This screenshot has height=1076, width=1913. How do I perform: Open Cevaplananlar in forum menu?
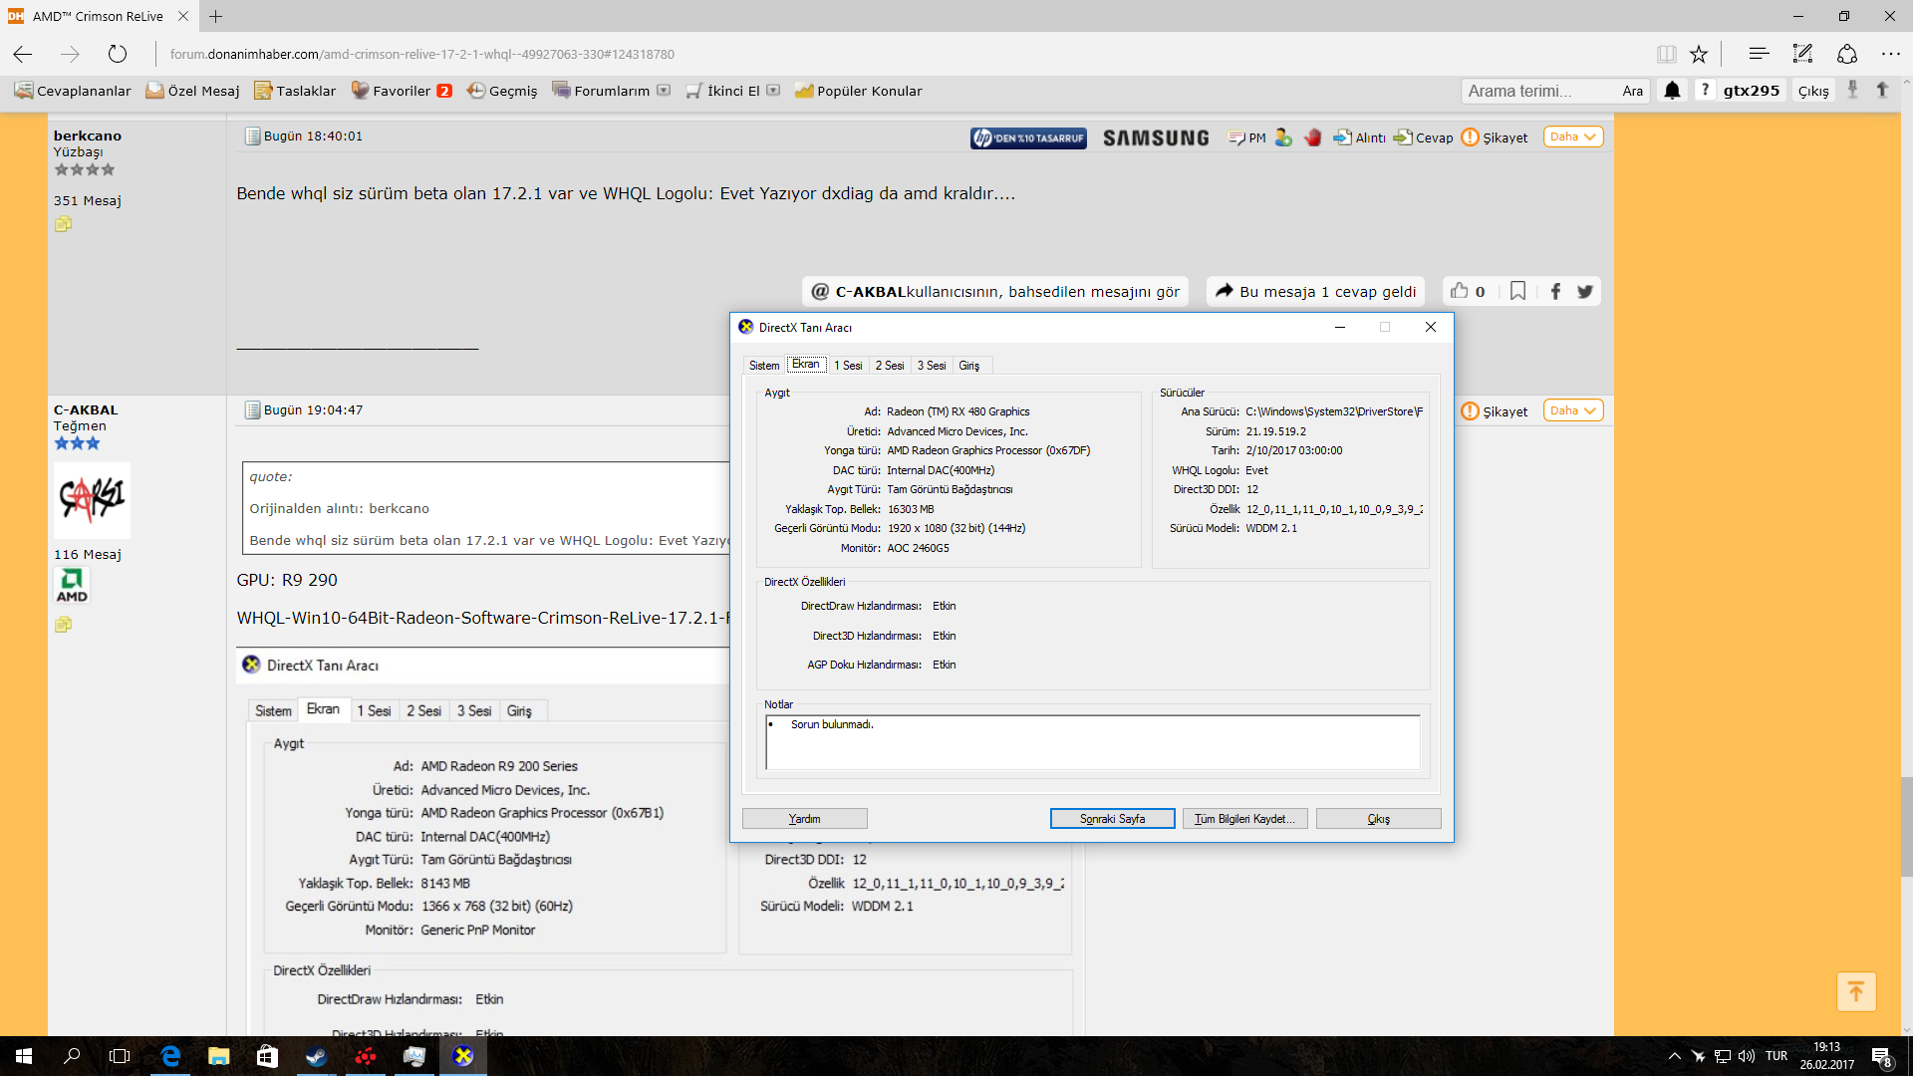pos(73,91)
